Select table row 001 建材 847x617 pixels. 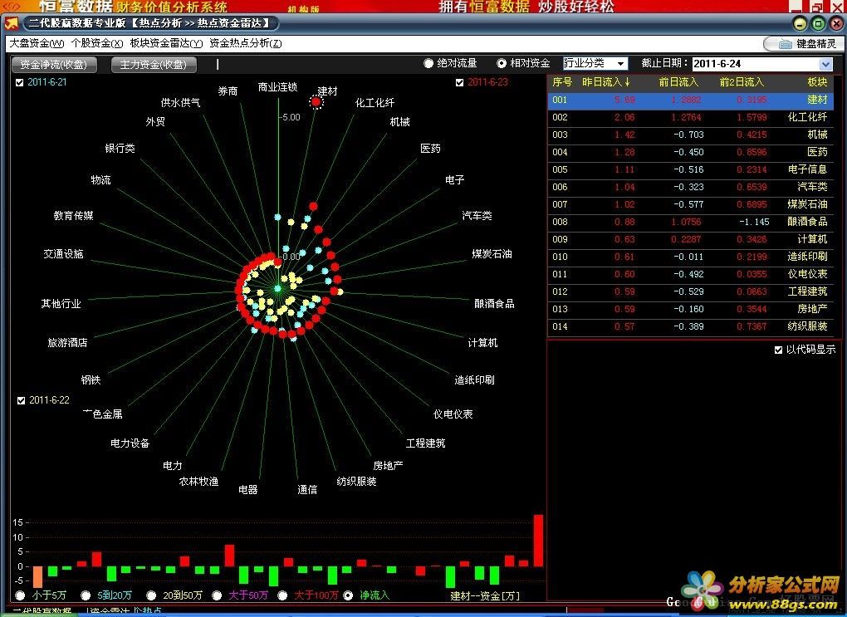pyautogui.click(x=691, y=100)
